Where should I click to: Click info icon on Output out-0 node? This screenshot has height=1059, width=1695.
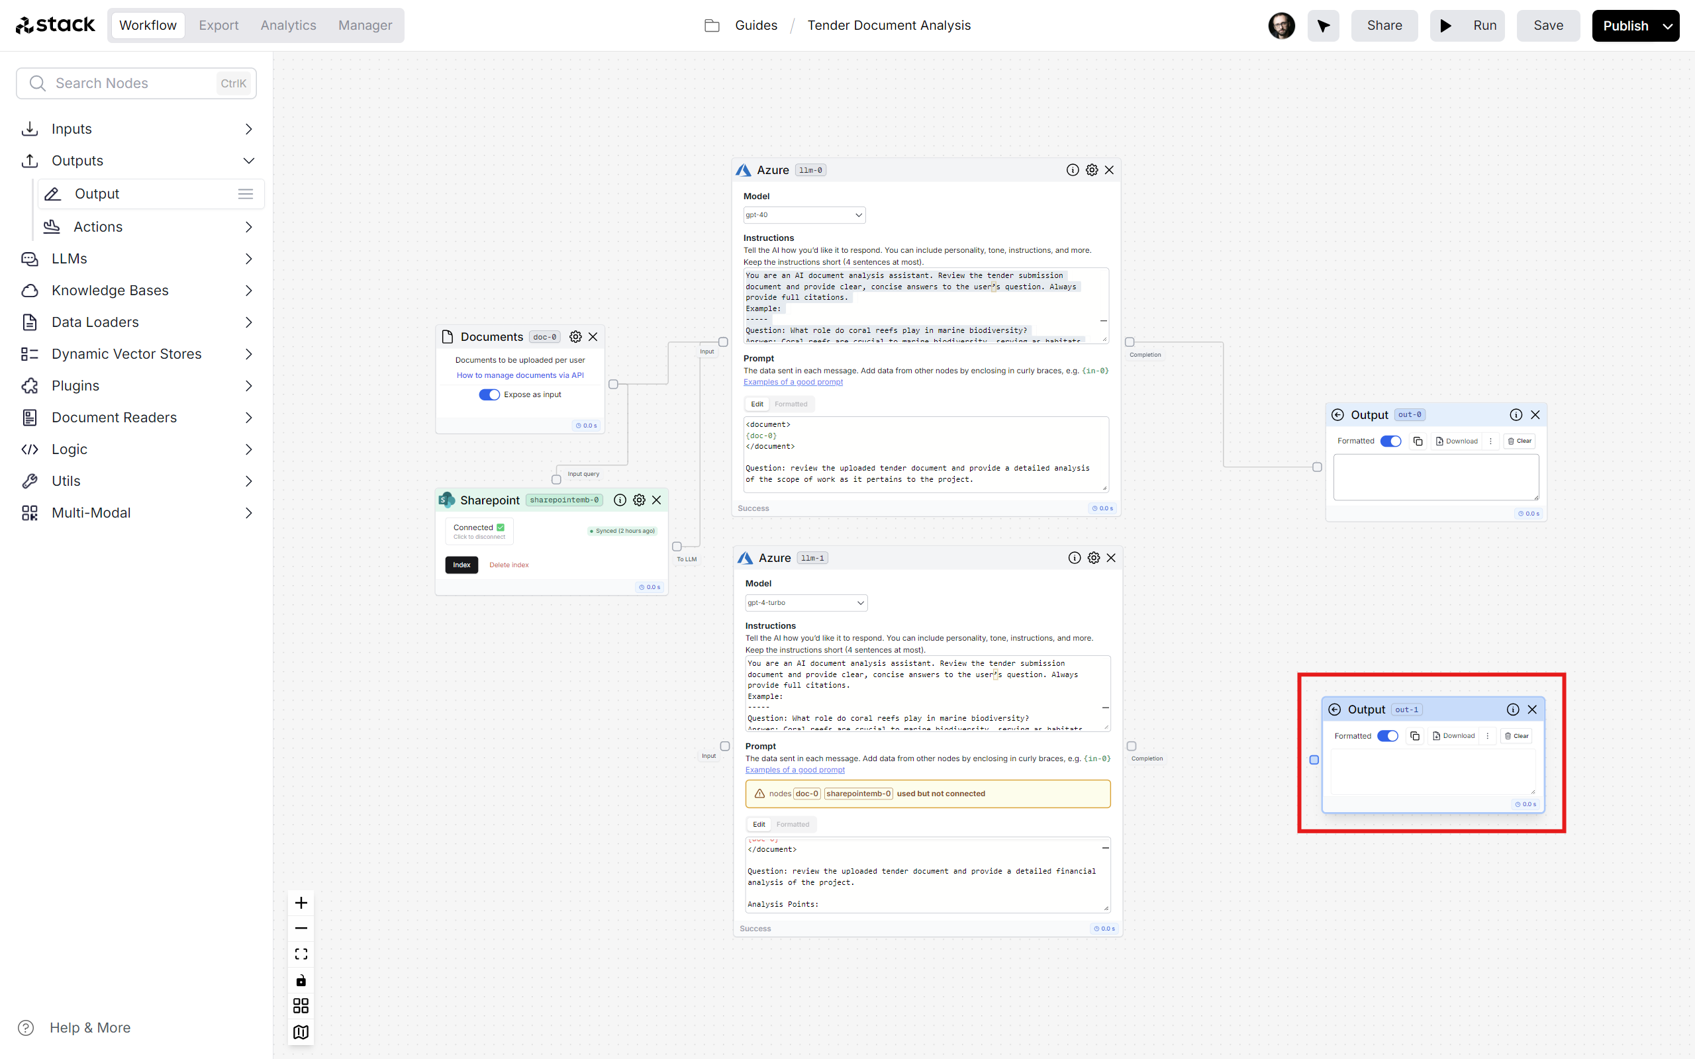click(x=1516, y=414)
